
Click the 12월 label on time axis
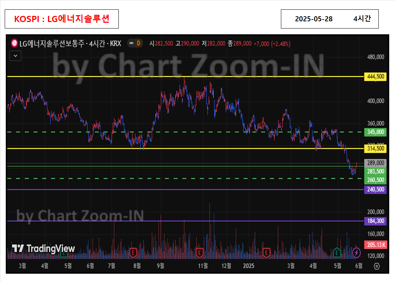(226, 266)
